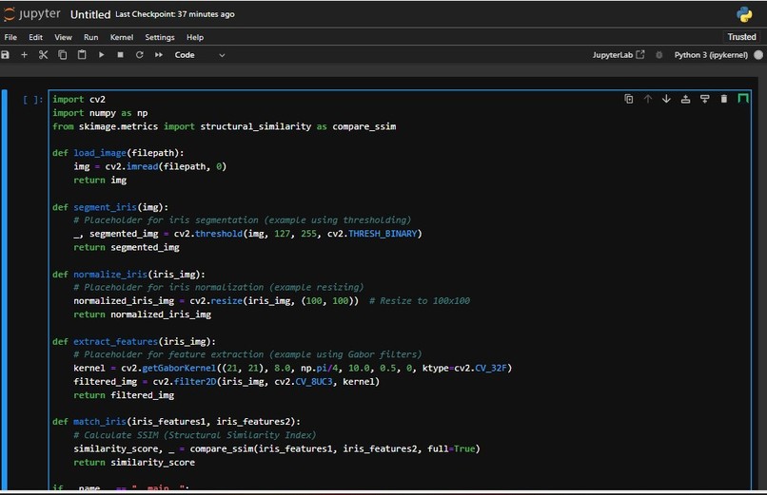Paste a cell from the clipboard in the toolbar

(82, 55)
